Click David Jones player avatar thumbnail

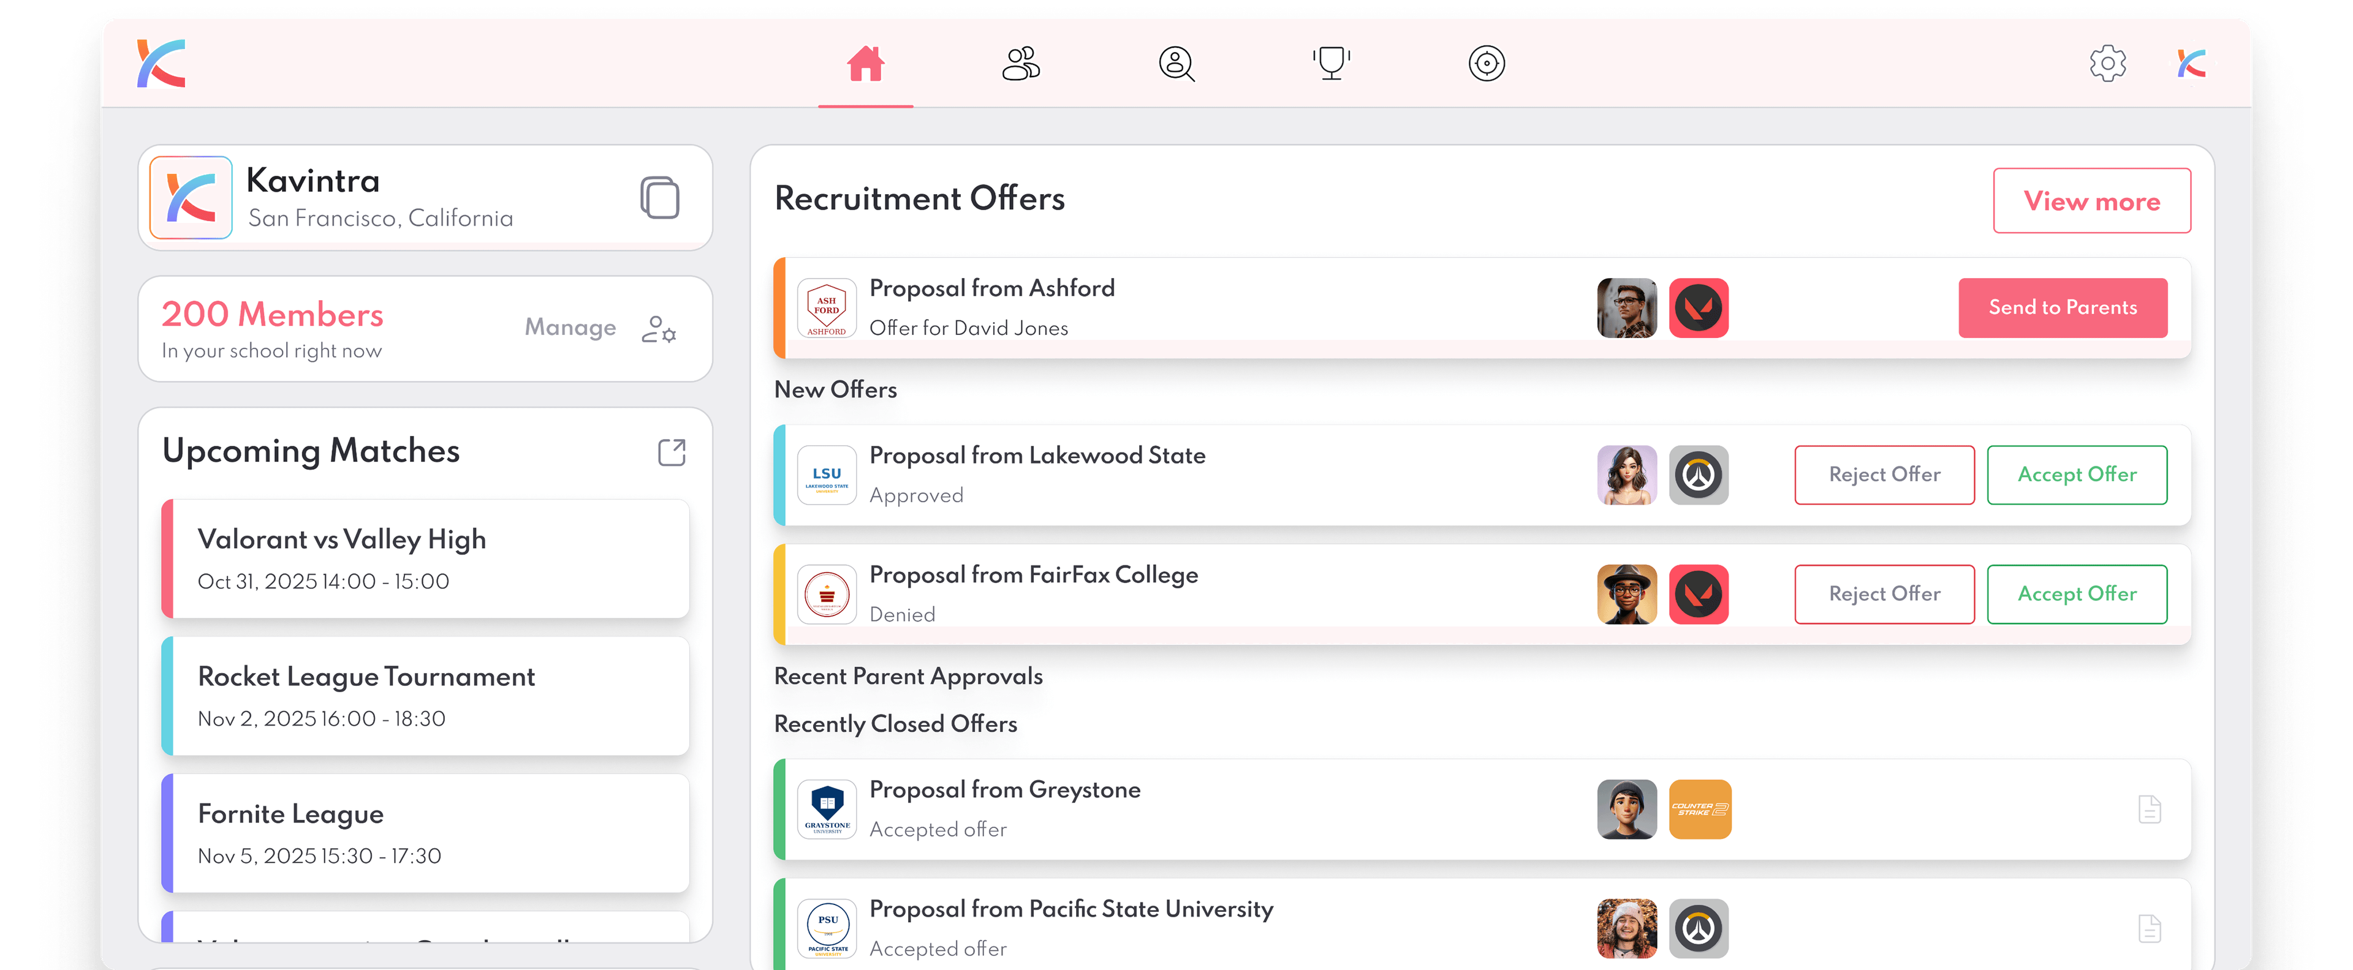click(x=1626, y=309)
